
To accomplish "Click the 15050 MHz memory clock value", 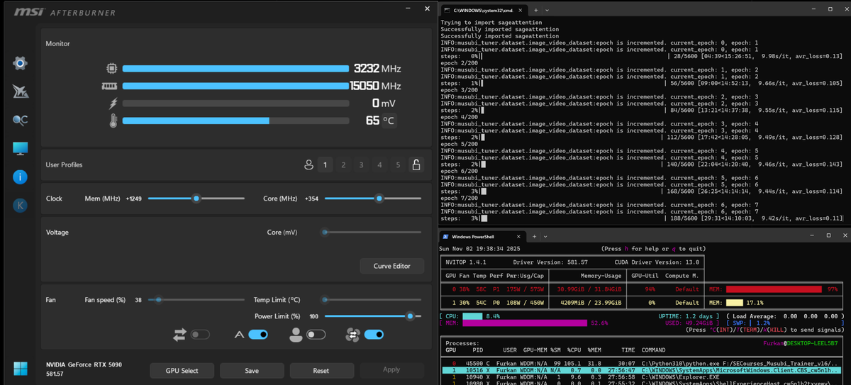I will coord(376,86).
